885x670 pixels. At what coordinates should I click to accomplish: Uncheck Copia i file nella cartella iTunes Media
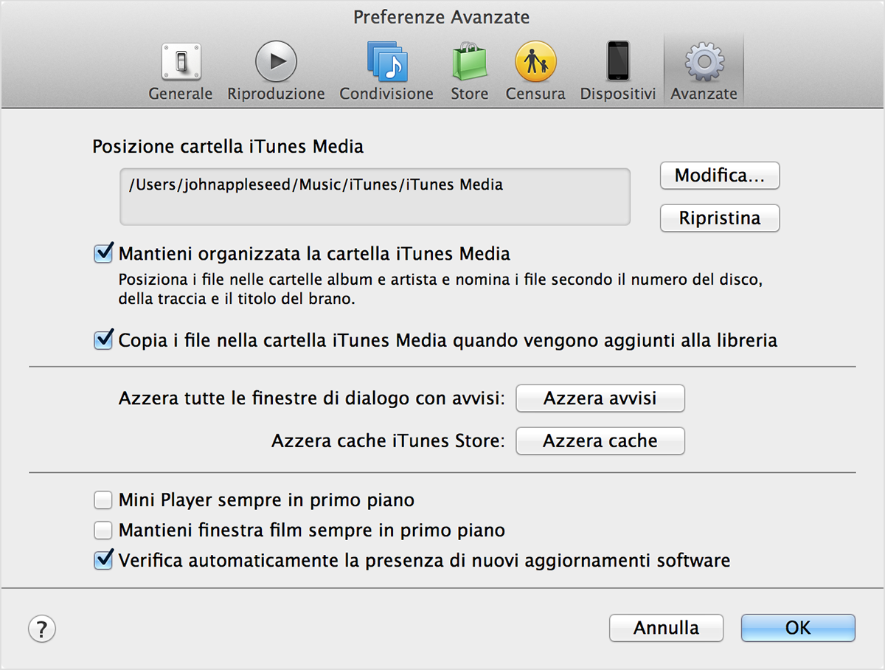[103, 340]
